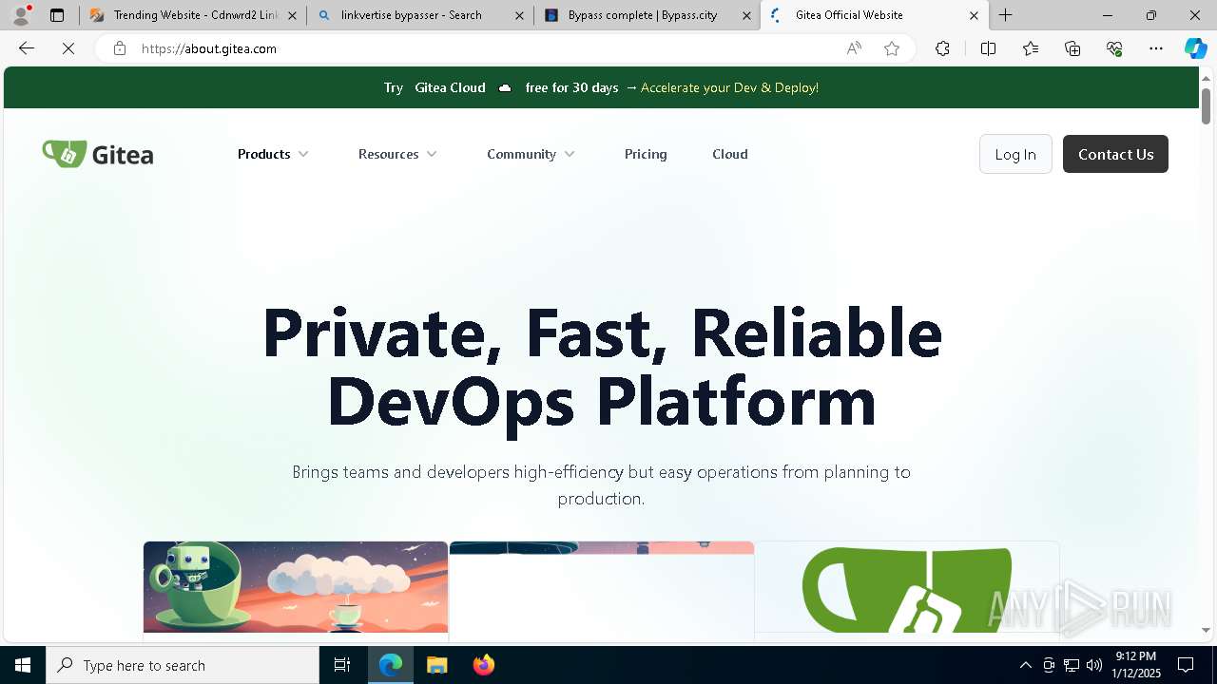Open a new browser tab
Screen dimensions: 1217x684
(1006, 15)
